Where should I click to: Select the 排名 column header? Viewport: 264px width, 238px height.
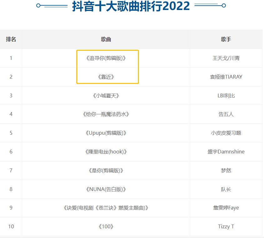11,39
